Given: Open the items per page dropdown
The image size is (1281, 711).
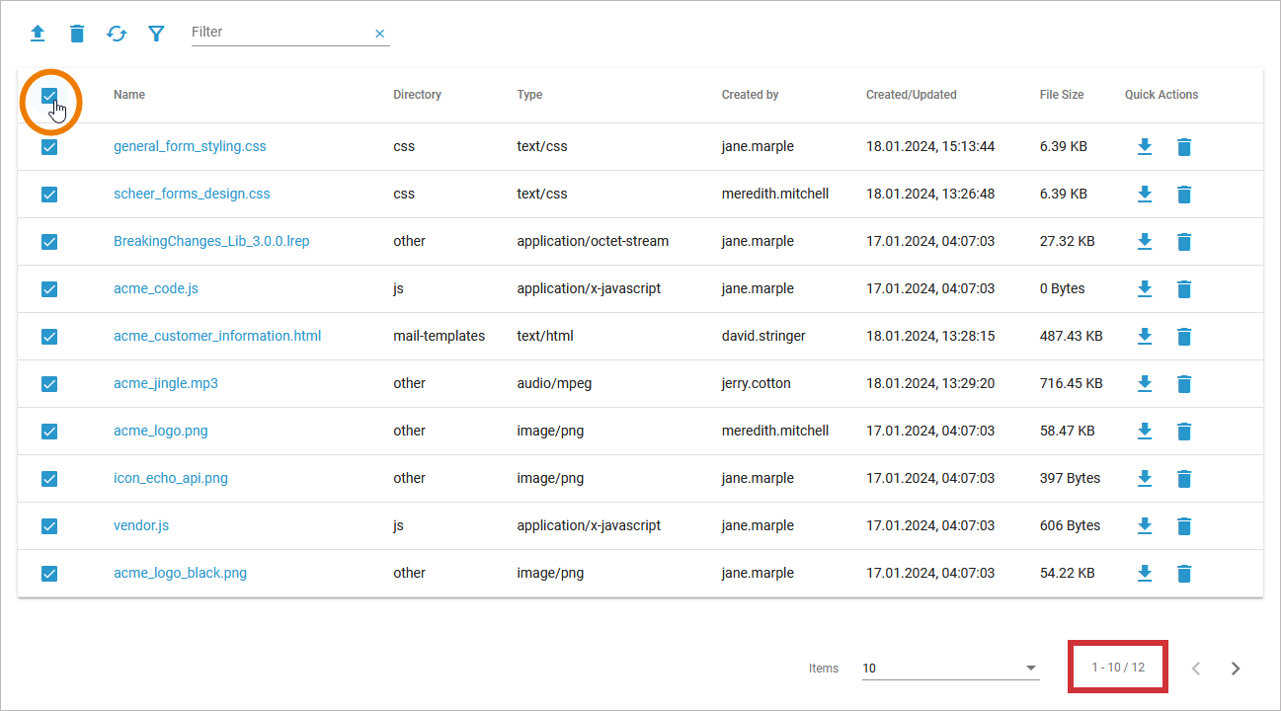Looking at the screenshot, I should click(949, 669).
